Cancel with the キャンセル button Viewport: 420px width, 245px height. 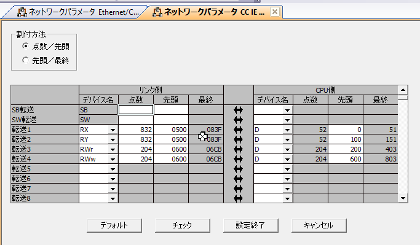click(x=319, y=225)
